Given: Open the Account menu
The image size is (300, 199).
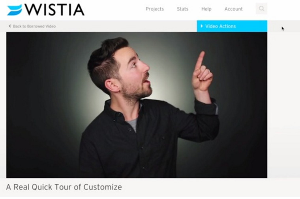Looking at the screenshot, I should point(233,9).
